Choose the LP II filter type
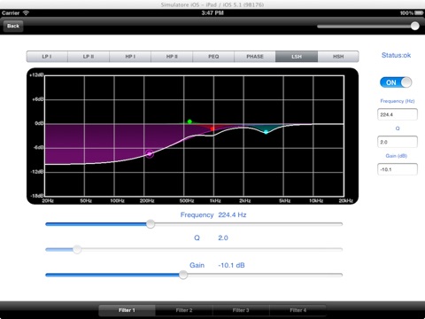Image resolution: width=425 pixels, height=319 pixels. (89, 57)
